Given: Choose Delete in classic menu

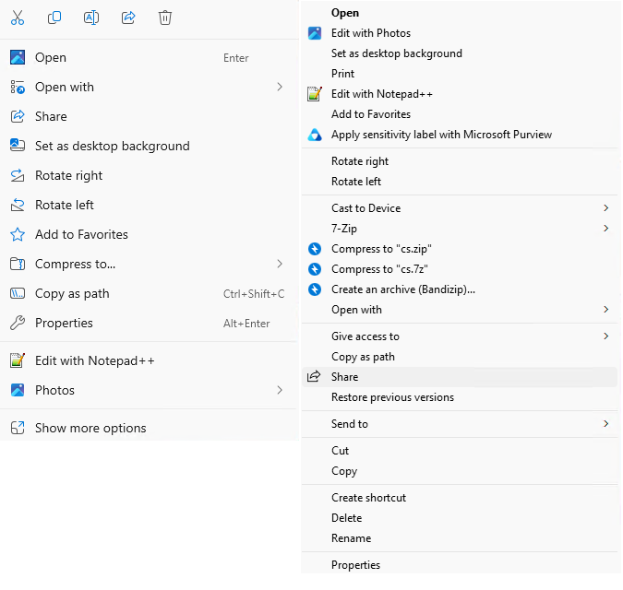Looking at the screenshot, I should point(346,518).
